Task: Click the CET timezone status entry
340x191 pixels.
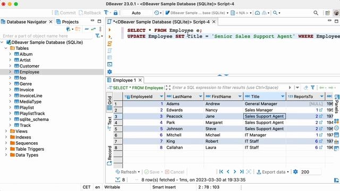Action: coord(87,187)
